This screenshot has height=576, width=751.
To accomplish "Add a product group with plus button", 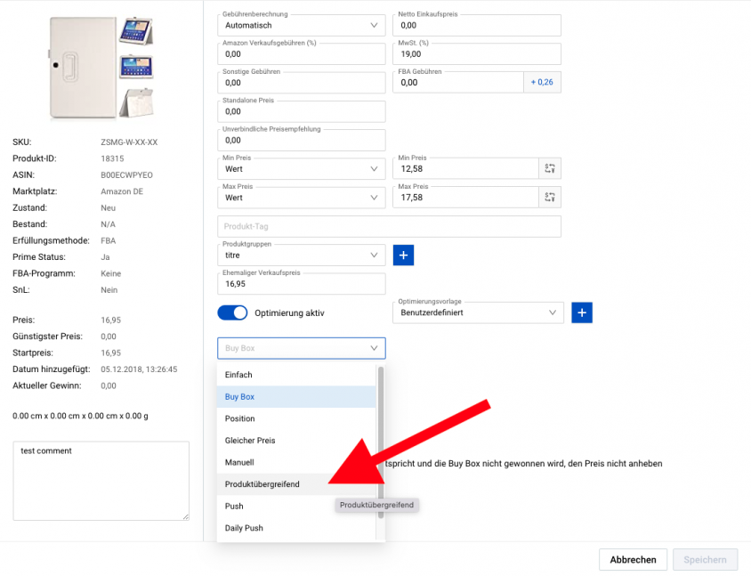I will (x=403, y=255).
